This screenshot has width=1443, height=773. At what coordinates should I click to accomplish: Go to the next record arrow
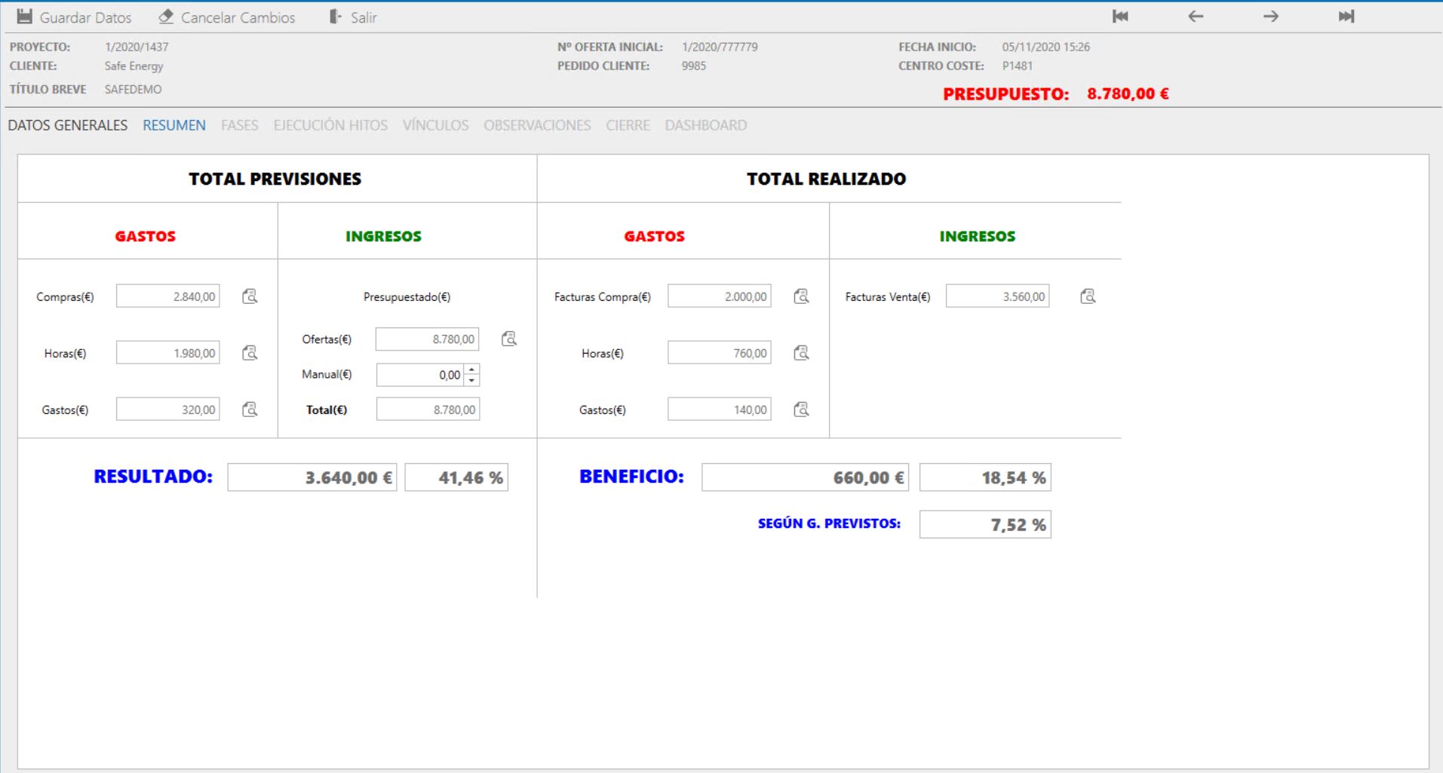[x=1271, y=17]
